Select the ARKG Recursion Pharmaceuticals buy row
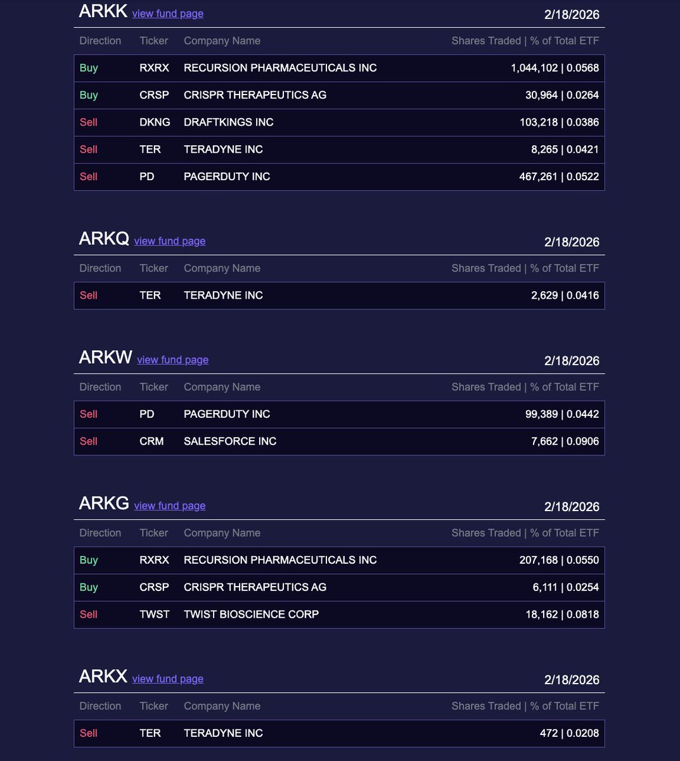This screenshot has height=761, width=680. [339, 560]
